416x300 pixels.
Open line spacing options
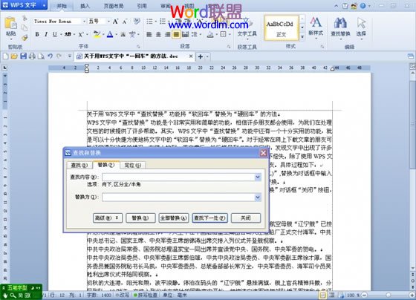[x=195, y=34]
